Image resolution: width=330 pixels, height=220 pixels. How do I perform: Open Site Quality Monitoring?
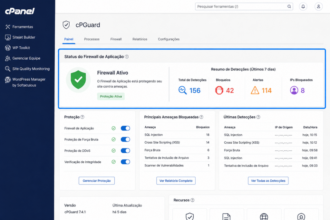(27, 69)
